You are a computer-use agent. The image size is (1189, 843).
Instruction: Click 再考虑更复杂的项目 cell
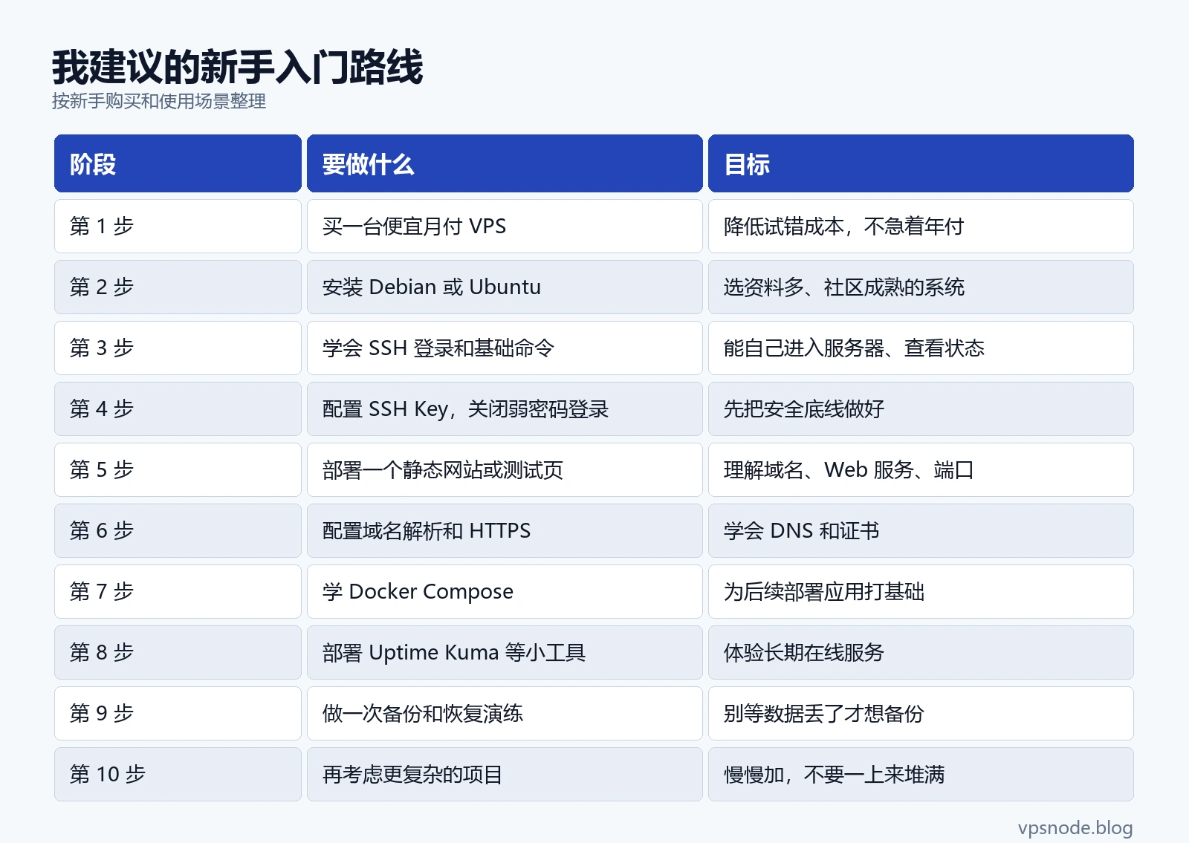pyautogui.click(x=505, y=774)
